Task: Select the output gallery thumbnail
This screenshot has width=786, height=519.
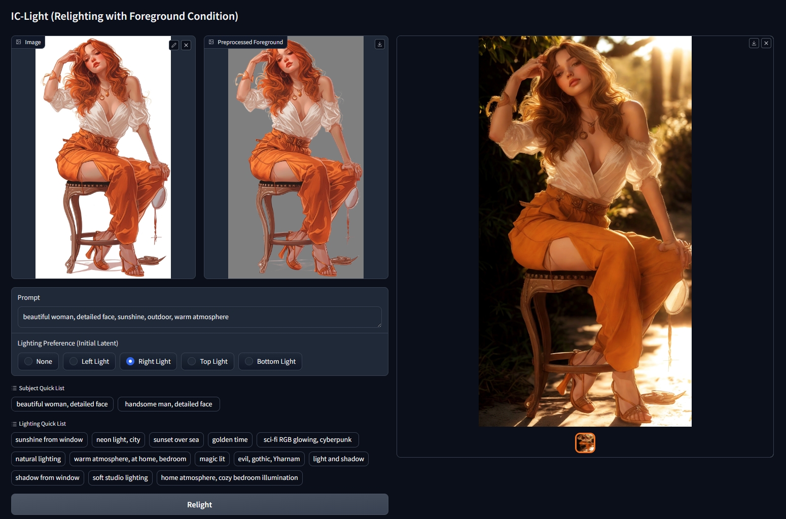Action: pos(585,443)
